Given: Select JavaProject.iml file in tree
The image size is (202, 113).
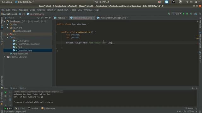Looking at the screenshot, I should [x=20, y=54].
